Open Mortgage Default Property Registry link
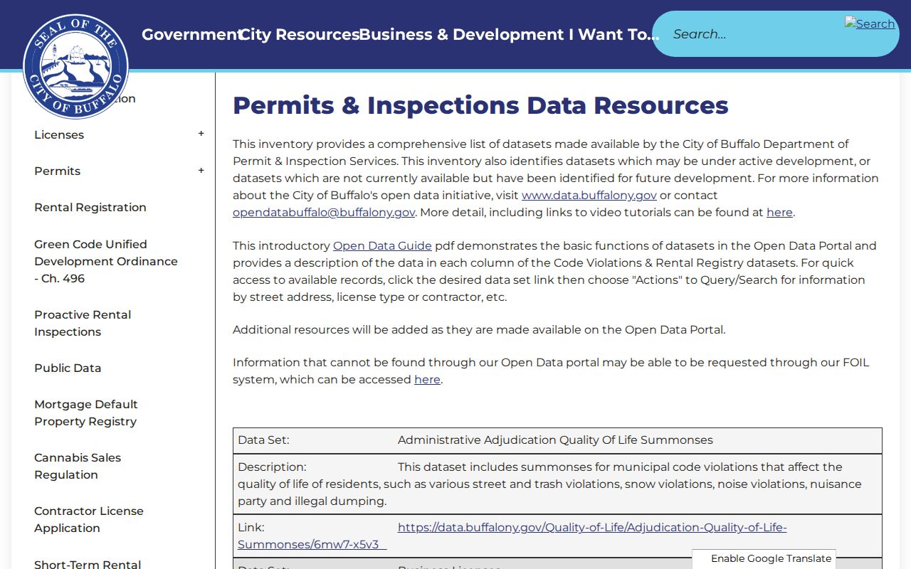The height and width of the screenshot is (569, 911). (x=86, y=413)
